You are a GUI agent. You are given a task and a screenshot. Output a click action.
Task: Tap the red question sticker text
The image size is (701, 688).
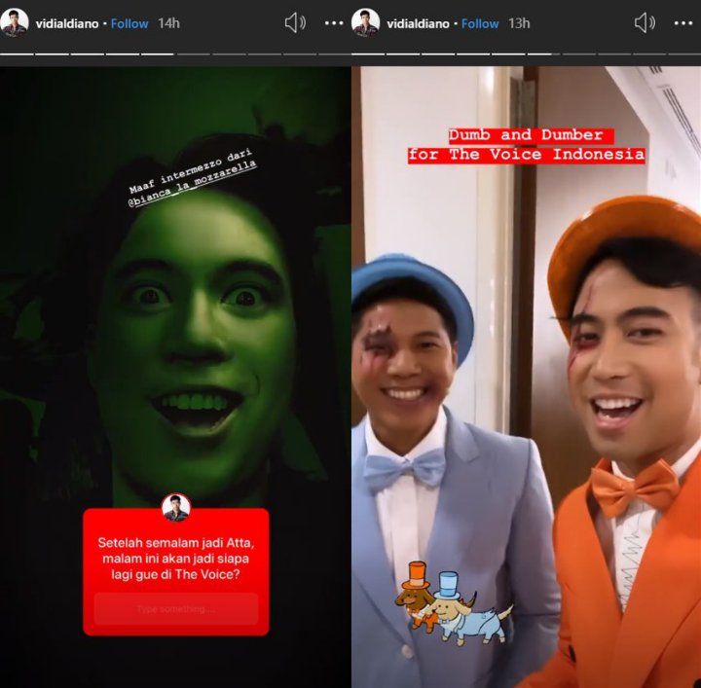pos(176,559)
